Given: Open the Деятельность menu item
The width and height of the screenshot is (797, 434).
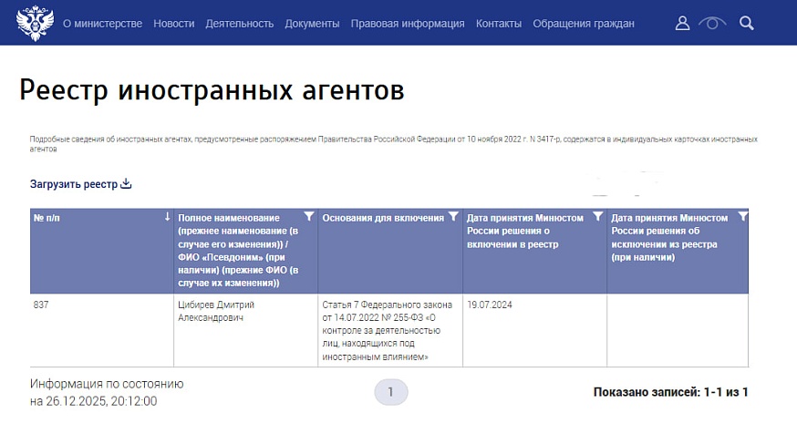Looking at the screenshot, I should click(x=240, y=24).
